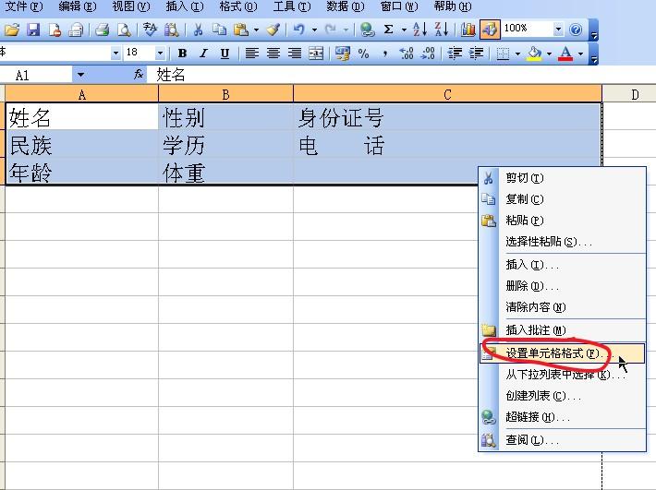Click the Undo arrow icon

(298, 30)
